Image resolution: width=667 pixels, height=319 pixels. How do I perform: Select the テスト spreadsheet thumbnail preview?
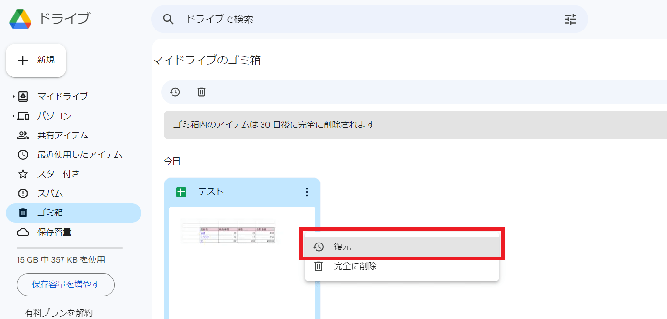click(228, 232)
